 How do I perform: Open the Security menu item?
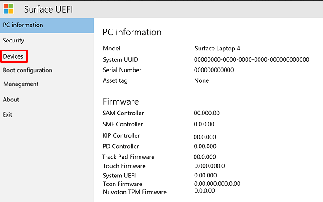[13, 41]
